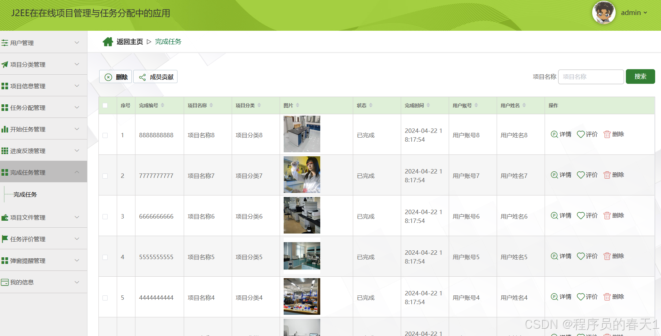Click sort arrows on 完成编号 column
Image resolution: width=661 pixels, height=336 pixels.
(163, 105)
